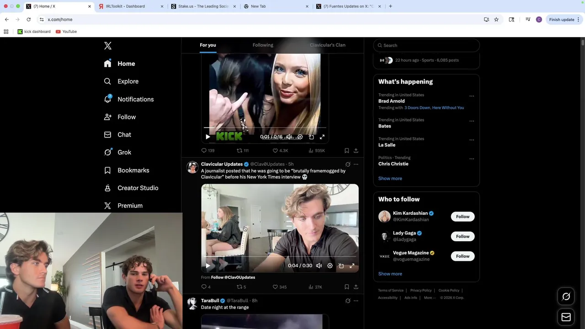Open settings gear on top video

click(x=300, y=137)
